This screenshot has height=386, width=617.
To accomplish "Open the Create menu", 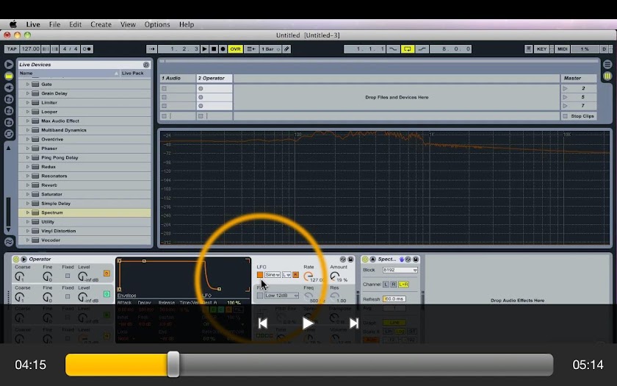I will [x=101, y=24].
